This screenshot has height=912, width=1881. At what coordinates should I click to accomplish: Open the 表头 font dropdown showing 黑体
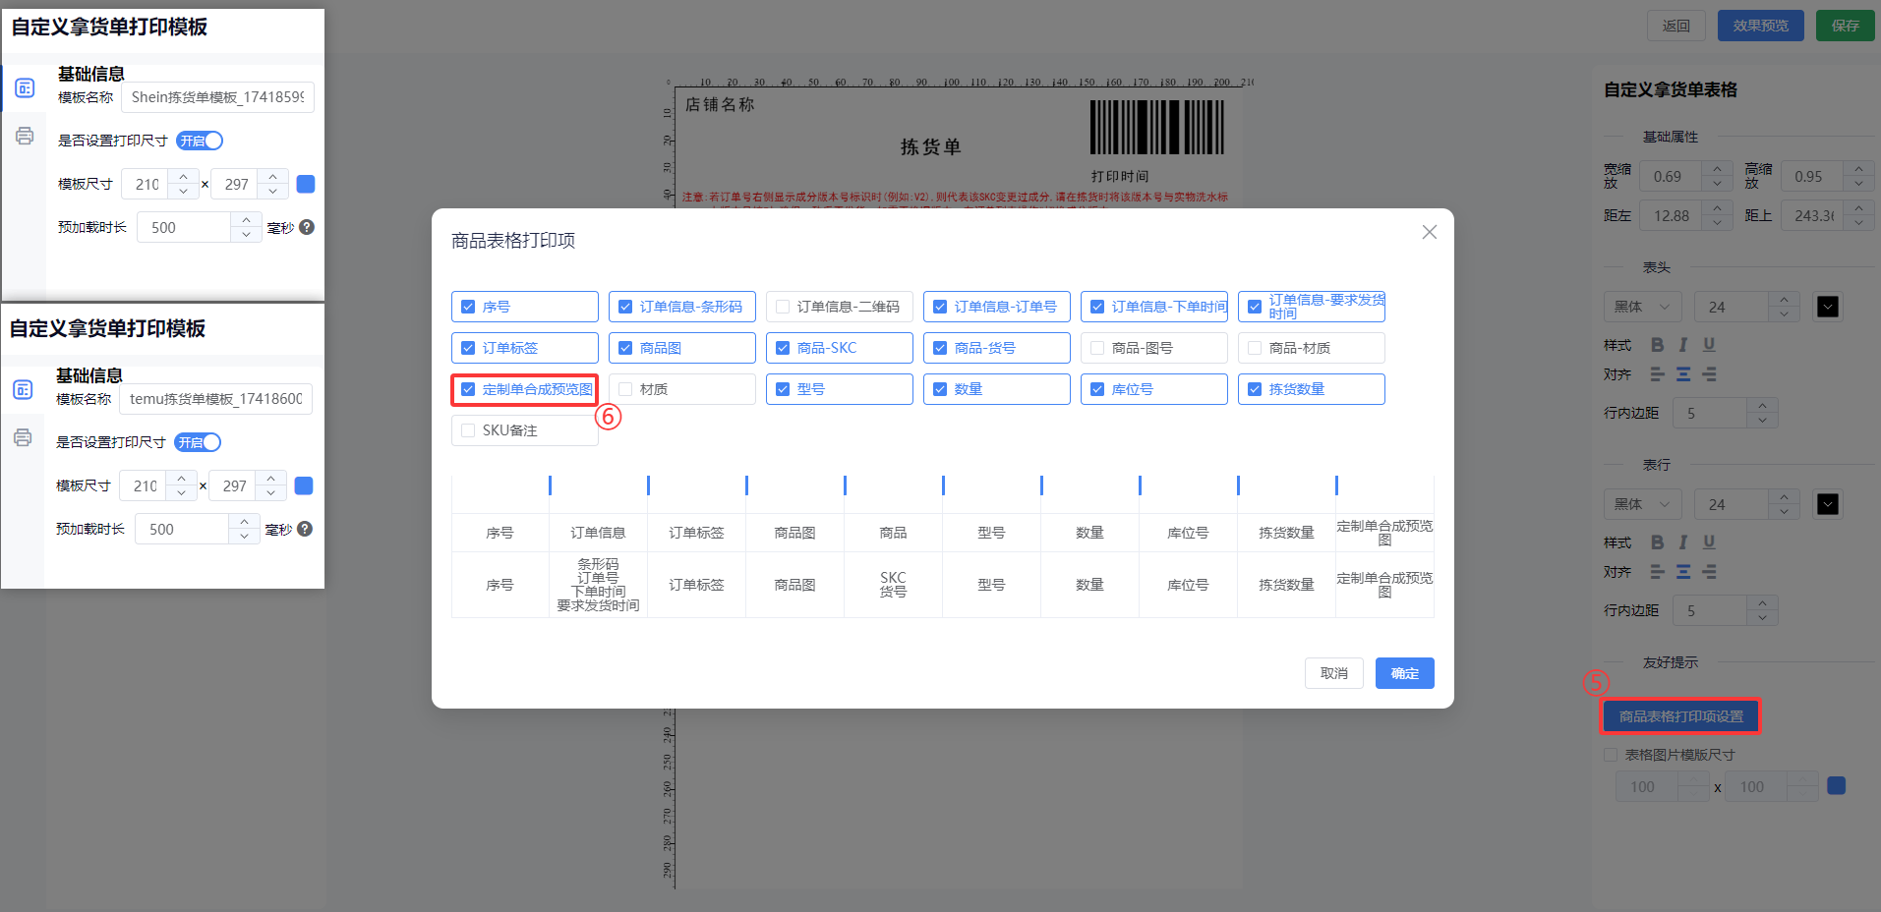(x=1642, y=307)
